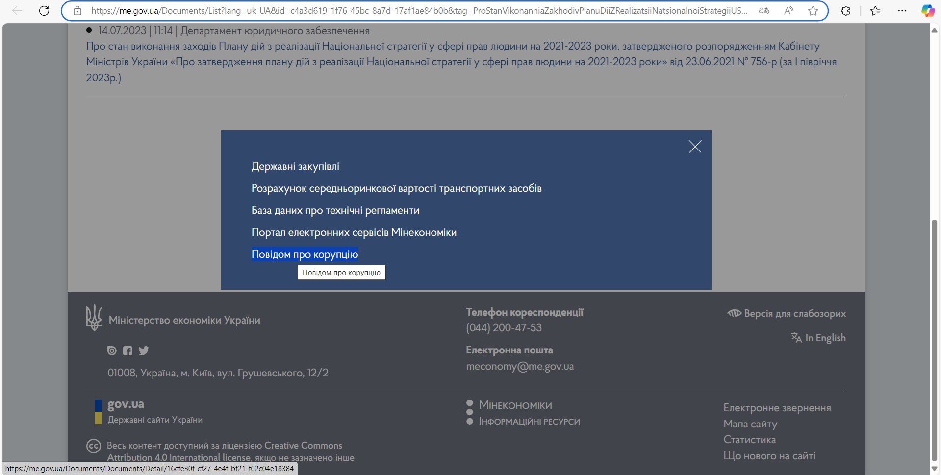The width and height of the screenshot is (941, 475).
Task: Open the Повідом про корупцію link
Action: pyautogui.click(x=305, y=254)
